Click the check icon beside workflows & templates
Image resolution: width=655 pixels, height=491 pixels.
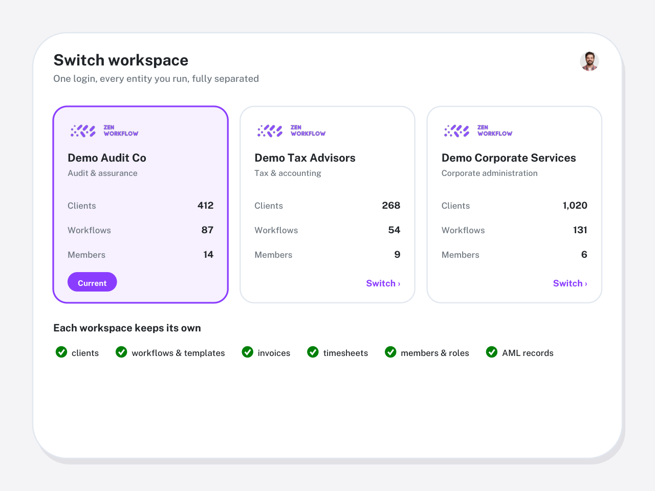click(x=121, y=352)
